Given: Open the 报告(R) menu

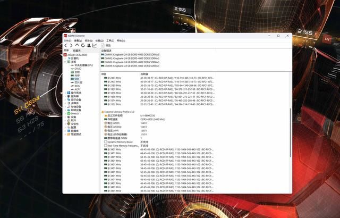Looking at the screenshot, I should [x=89, y=40].
